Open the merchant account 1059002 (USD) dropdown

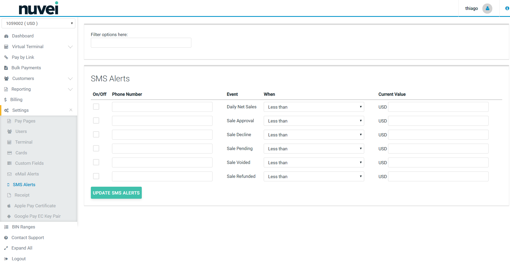(38, 24)
